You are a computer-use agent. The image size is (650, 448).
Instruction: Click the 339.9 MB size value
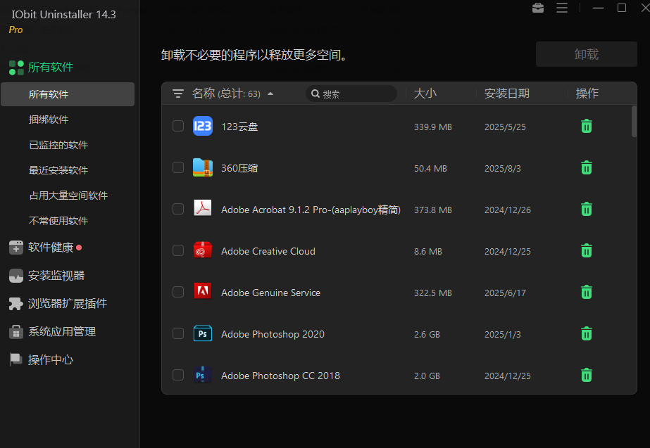433,127
